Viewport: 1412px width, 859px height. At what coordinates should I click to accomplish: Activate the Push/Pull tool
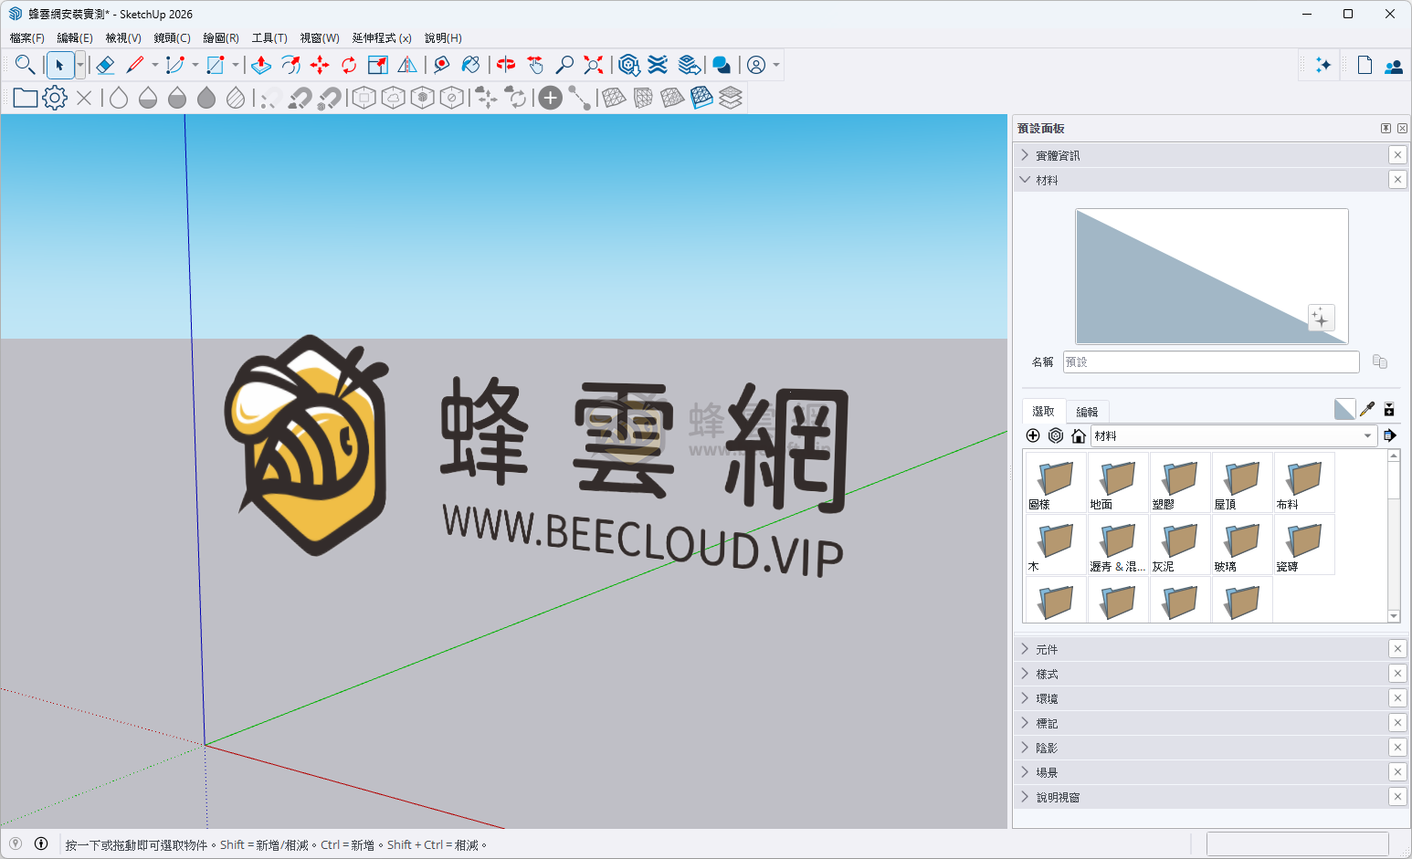261,65
